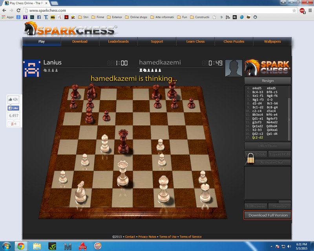Click the SparkChess logo in the page header

click(71, 29)
